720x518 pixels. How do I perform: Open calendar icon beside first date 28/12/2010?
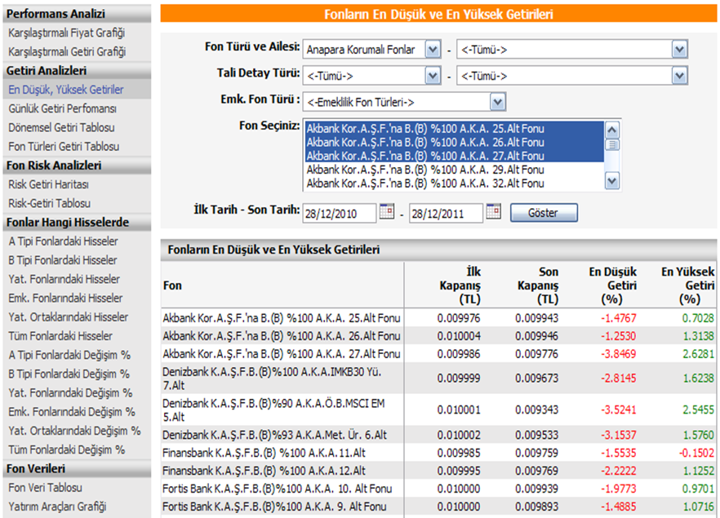coord(387,211)
